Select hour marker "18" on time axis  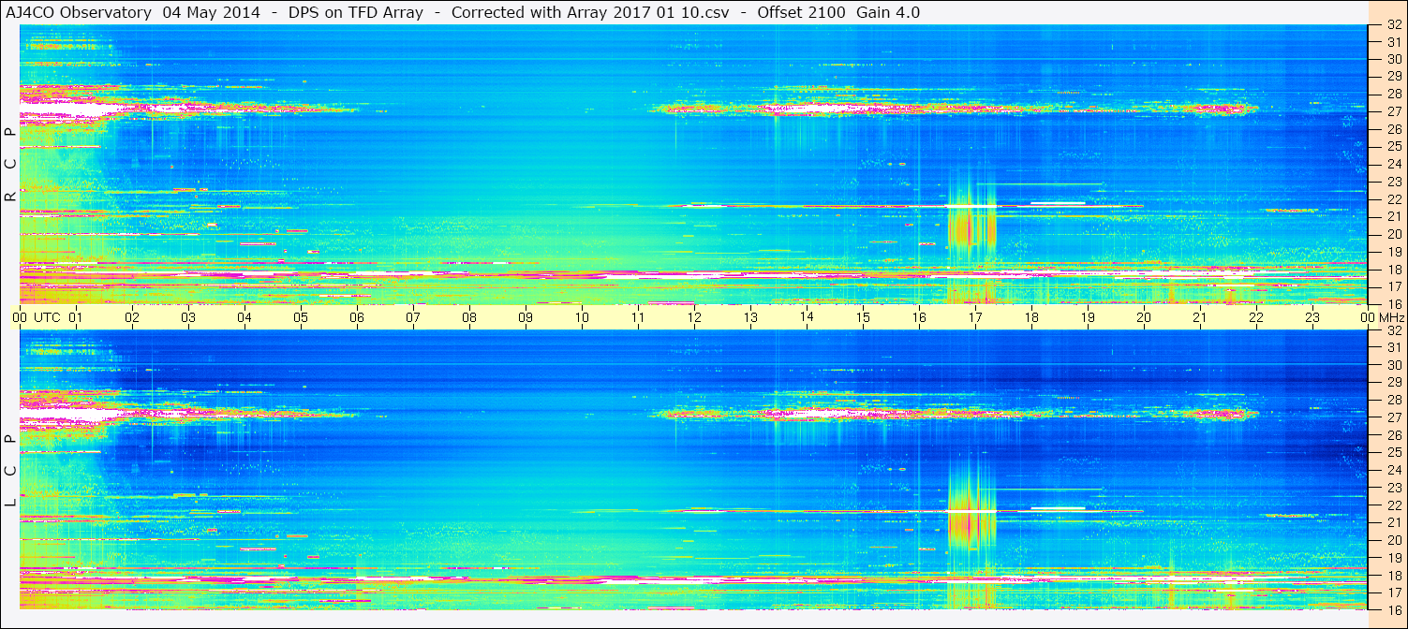(1031, 317)
